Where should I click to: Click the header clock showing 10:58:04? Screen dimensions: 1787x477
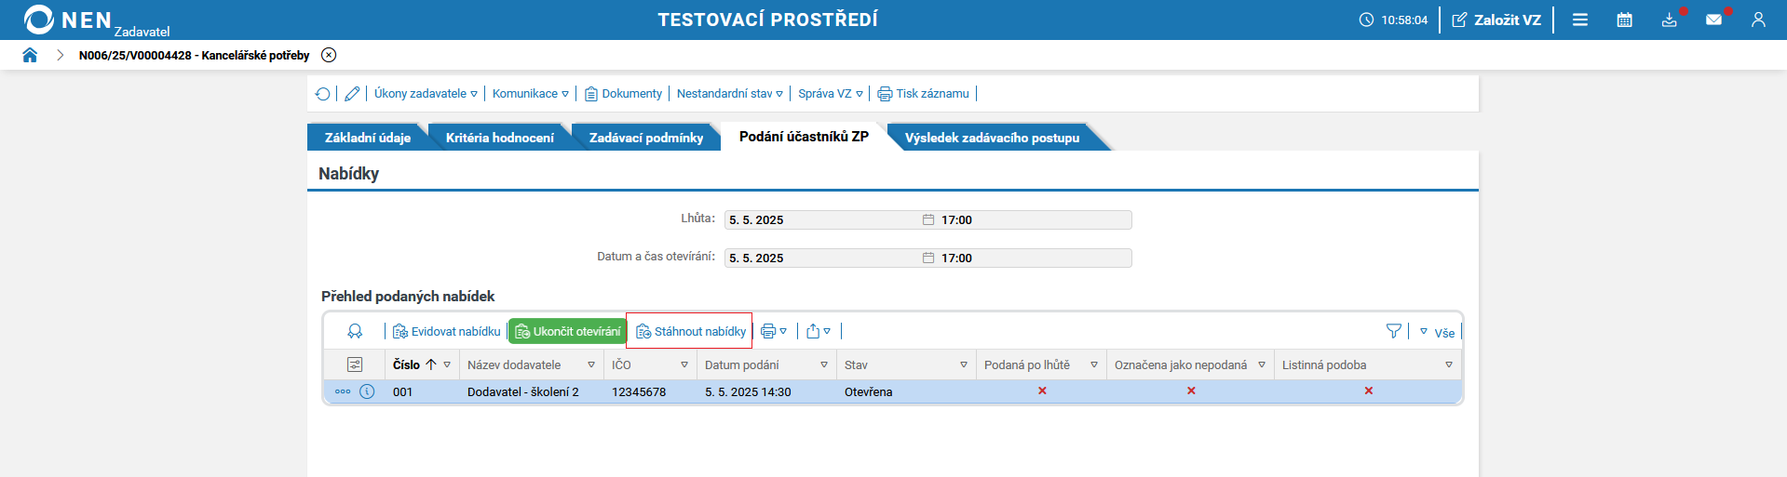[1393, 20]
